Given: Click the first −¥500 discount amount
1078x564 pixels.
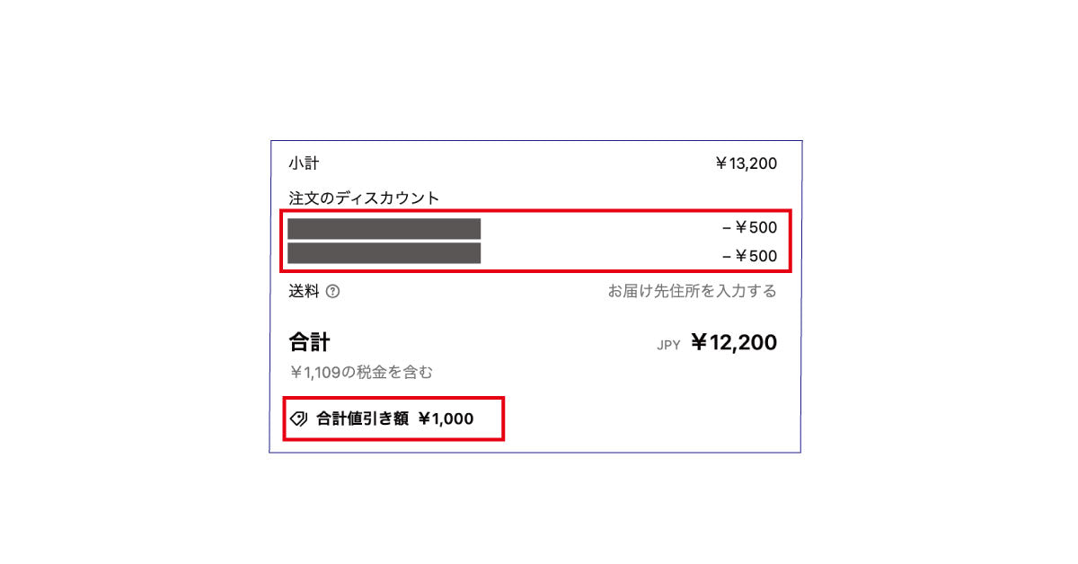Looking at the screenshot, I should pyautogui.click(x=749, y=228).
